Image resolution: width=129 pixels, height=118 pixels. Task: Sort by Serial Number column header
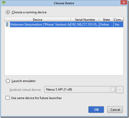click(x=85, y=20)
